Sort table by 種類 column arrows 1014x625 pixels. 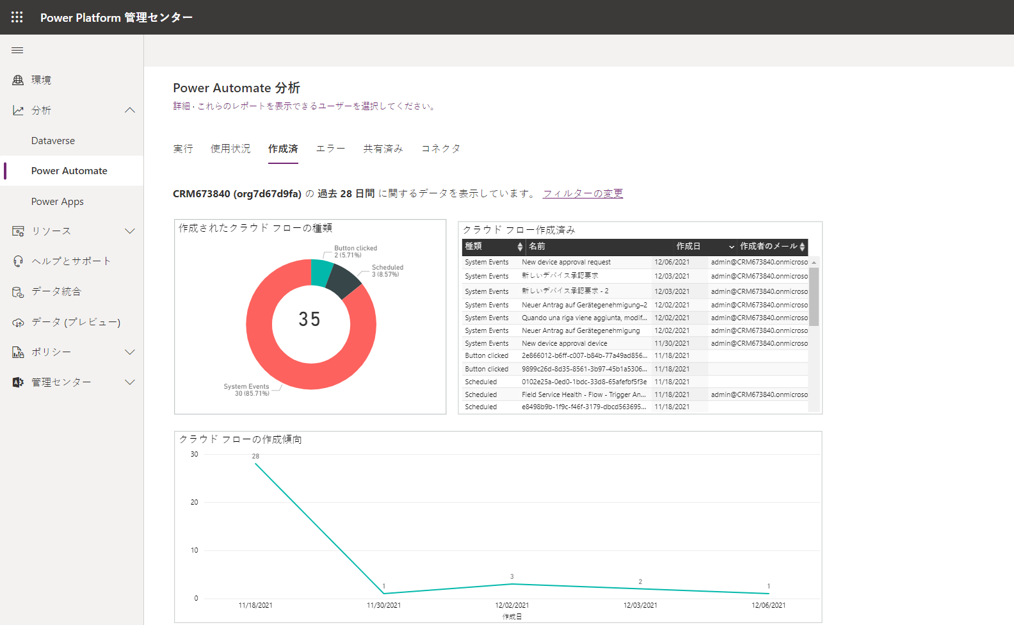pyautogui.click(x=520, y=247)
